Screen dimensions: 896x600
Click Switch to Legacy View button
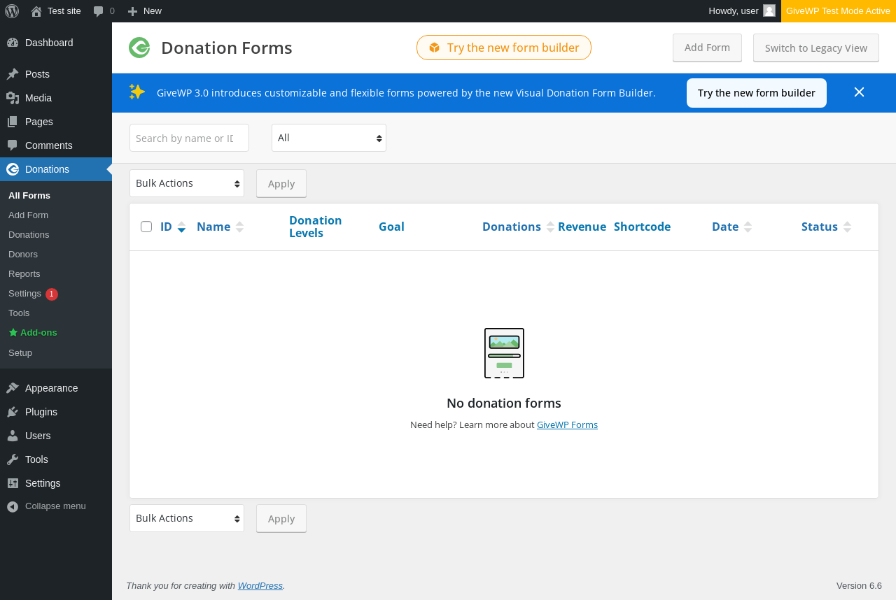point(816,48)
